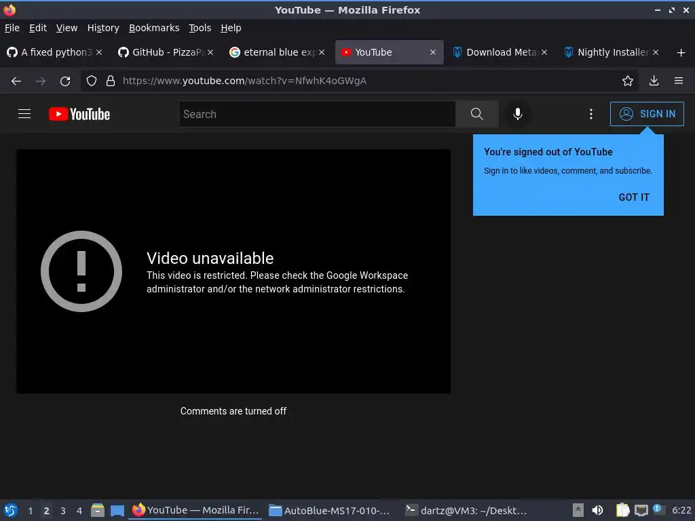Click the volume speaker tray icon
This screenshot has height=521, width=695.
597,510
